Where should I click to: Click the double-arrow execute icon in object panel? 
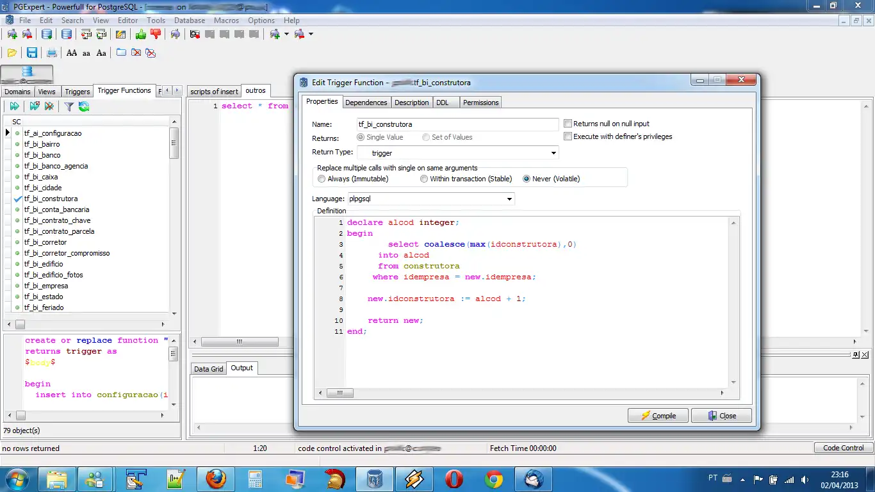pyautogui.click(x=14, y=106)
